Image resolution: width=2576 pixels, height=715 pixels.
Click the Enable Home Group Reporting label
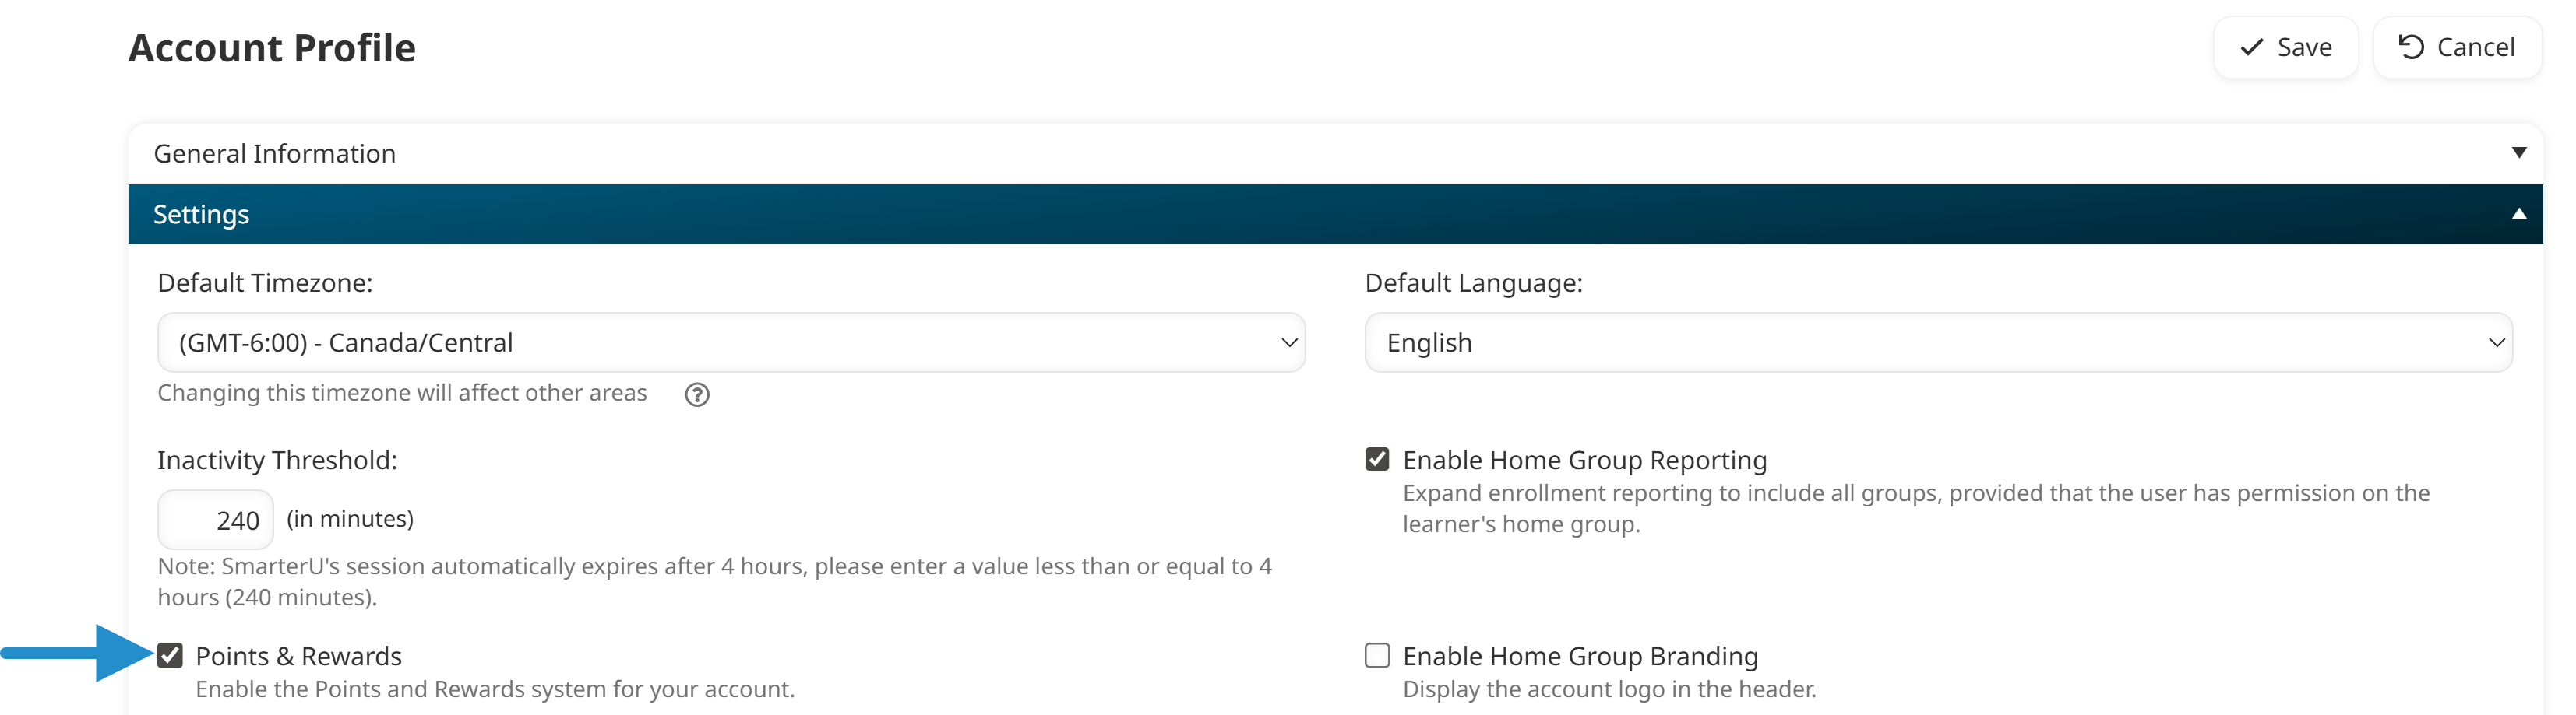tap(1584, 461)
